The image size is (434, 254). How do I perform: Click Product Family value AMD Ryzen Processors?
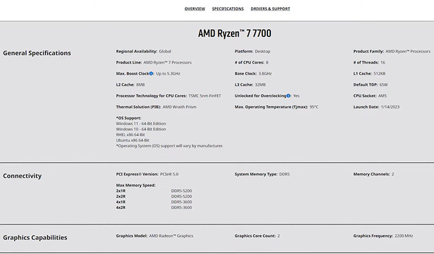pos(408,52)
